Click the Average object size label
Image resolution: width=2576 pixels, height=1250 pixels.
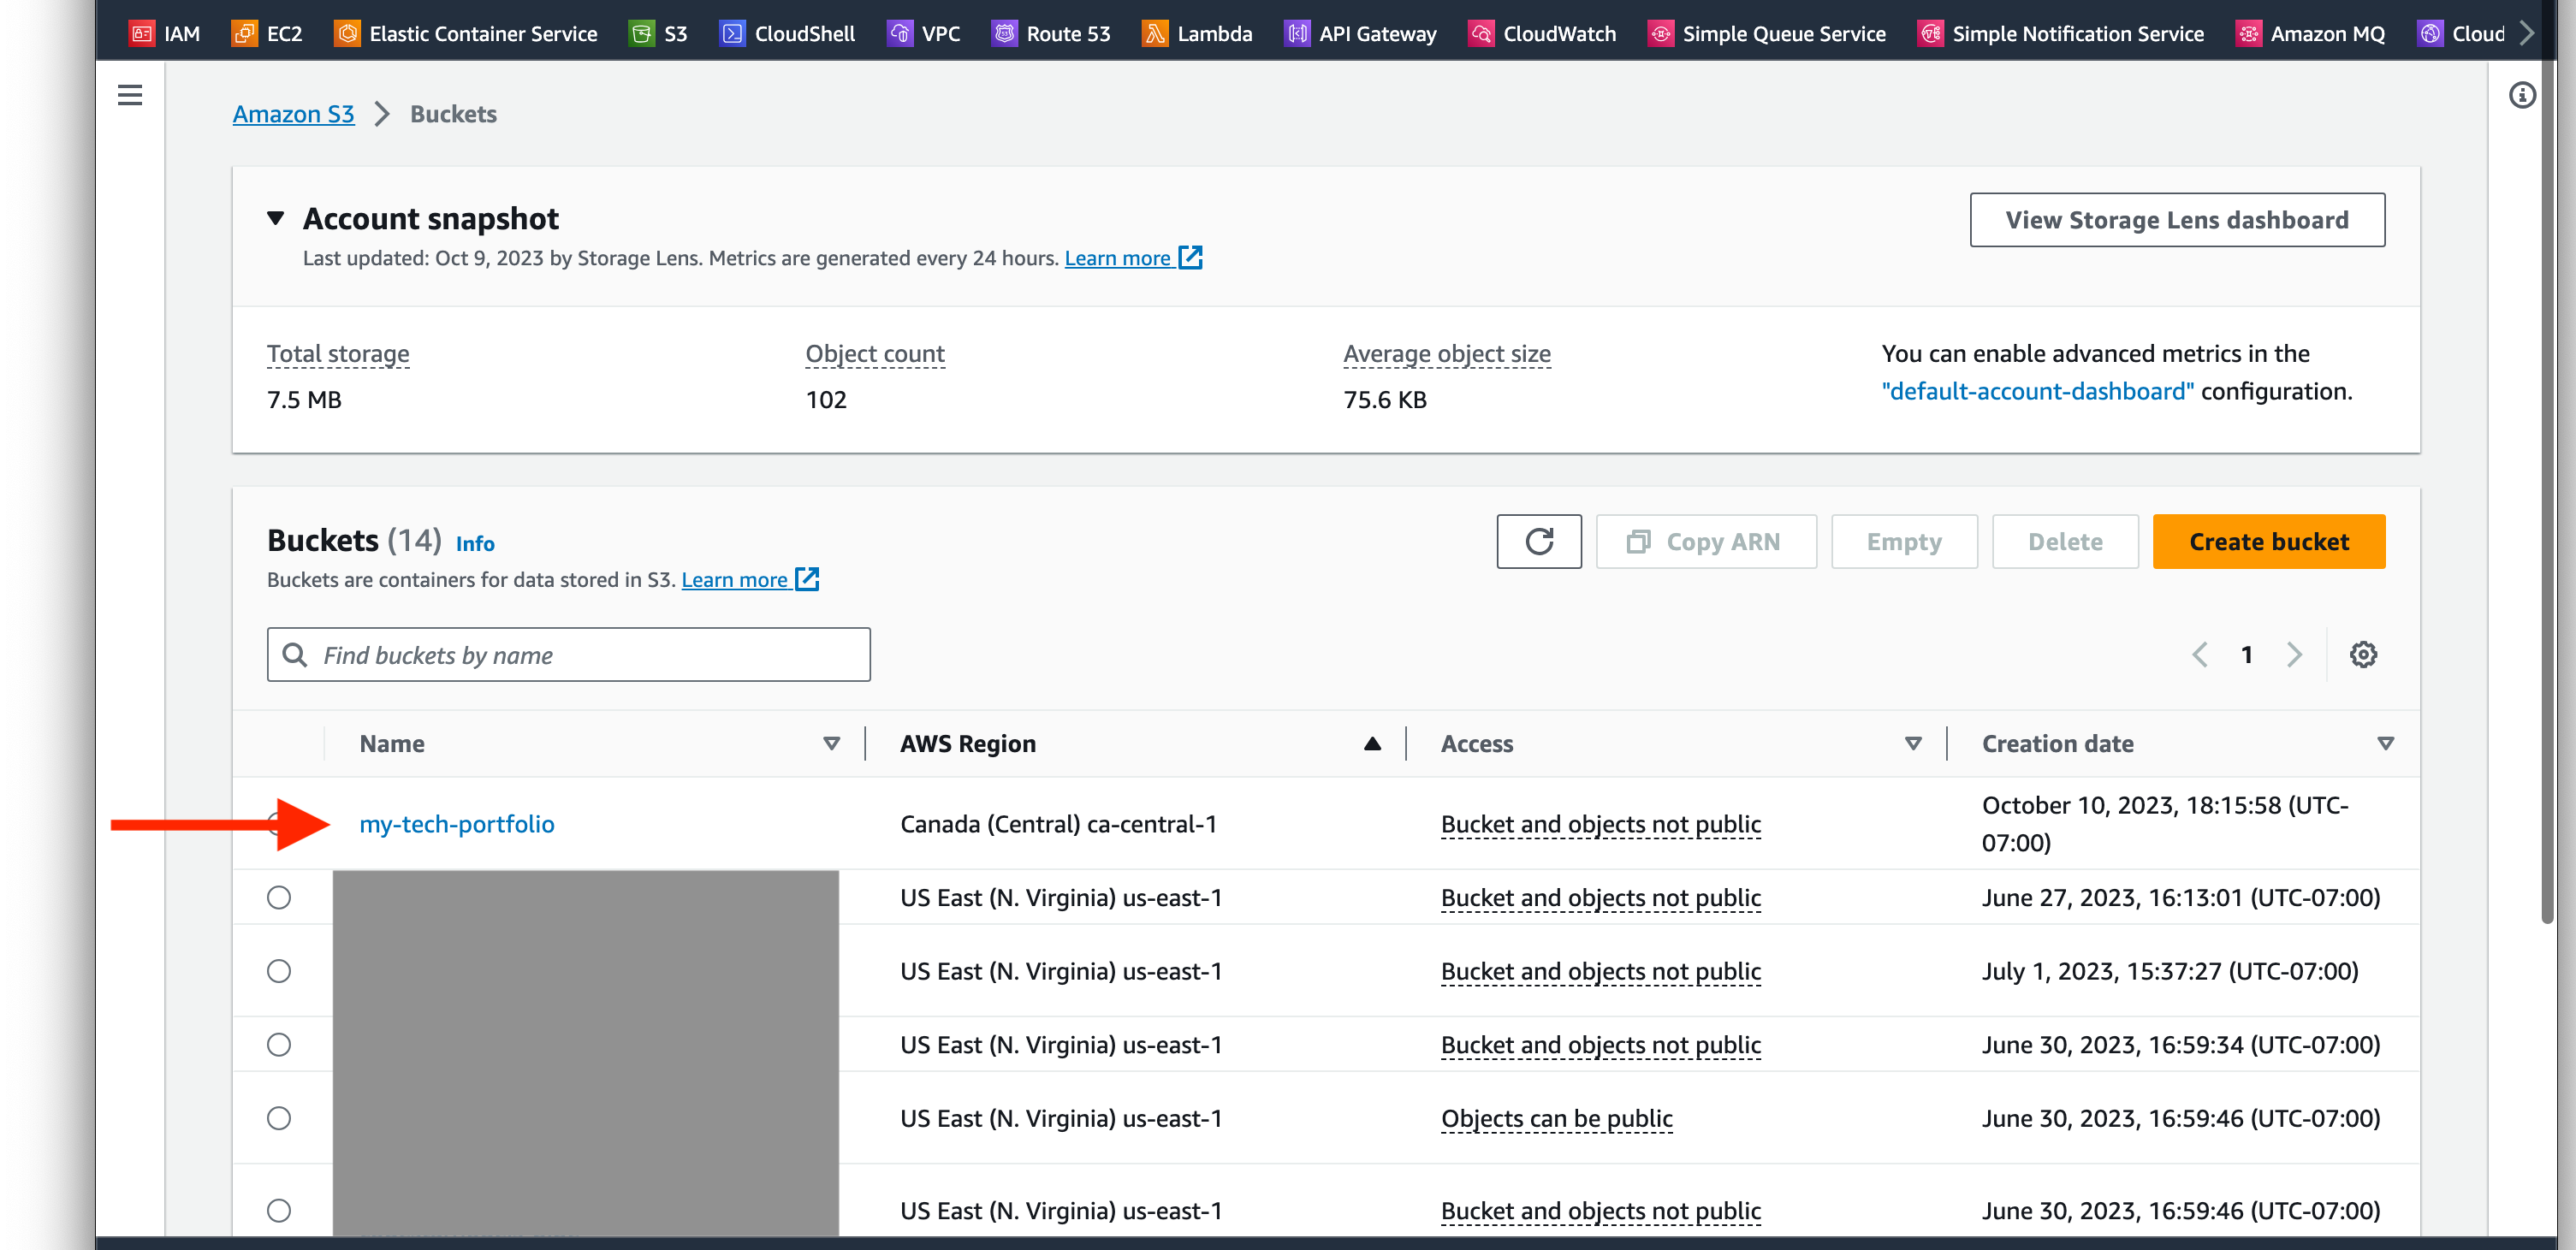1447,353
